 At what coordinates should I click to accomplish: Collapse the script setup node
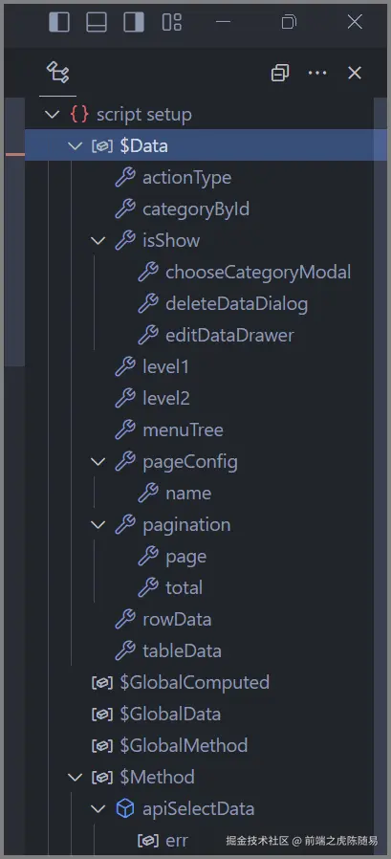point(52,115)
